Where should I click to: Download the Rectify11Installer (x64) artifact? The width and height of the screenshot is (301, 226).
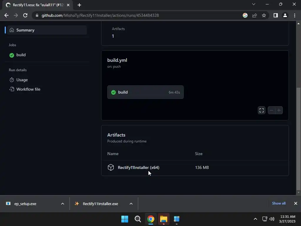point(138,167)
